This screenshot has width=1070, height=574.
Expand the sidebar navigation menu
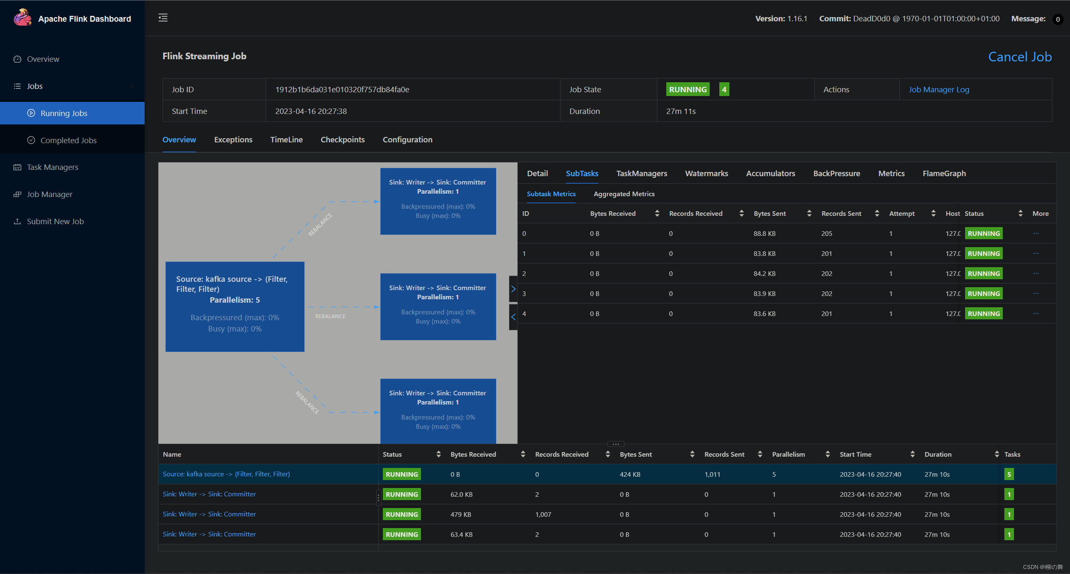coord(163,18)
